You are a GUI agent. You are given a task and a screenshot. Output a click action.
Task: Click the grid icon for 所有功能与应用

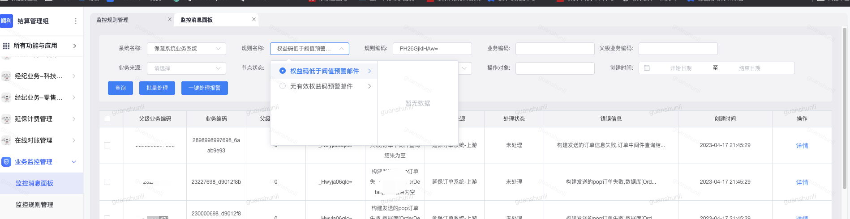(6, 46)
